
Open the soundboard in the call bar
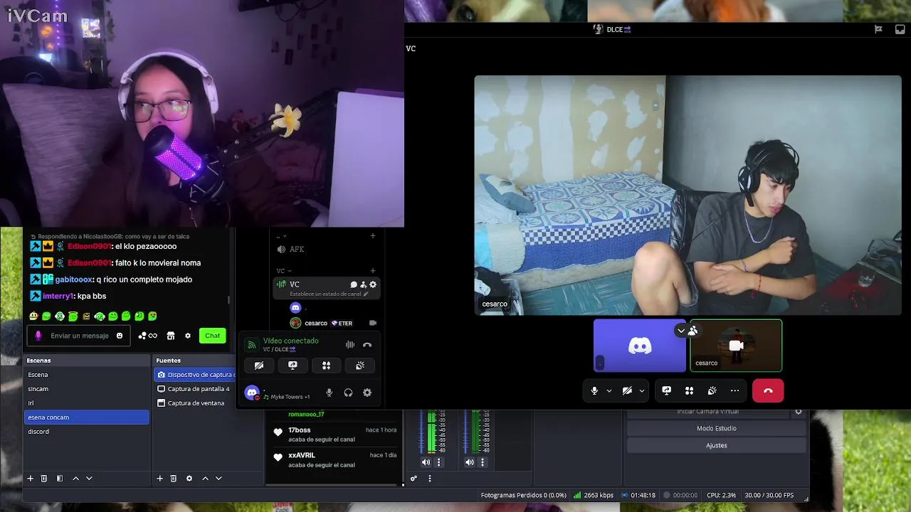pyautogui.click(x=712, y=390)
